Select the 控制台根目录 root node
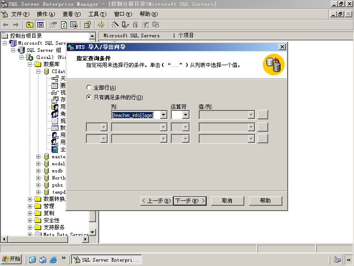This screenshot has width=354, height=266. point(26,36)
